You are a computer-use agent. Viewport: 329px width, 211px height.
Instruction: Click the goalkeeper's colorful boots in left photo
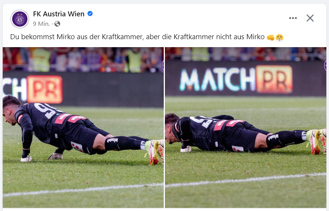(x=155, y=152)
